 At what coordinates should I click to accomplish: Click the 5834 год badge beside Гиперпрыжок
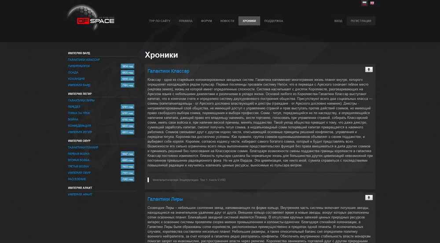[x=128, y=66]
